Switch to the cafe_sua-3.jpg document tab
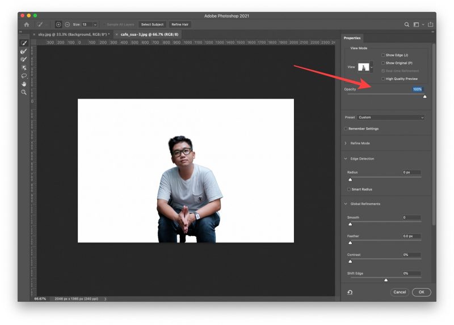454x325 pixels. point(149,35)
